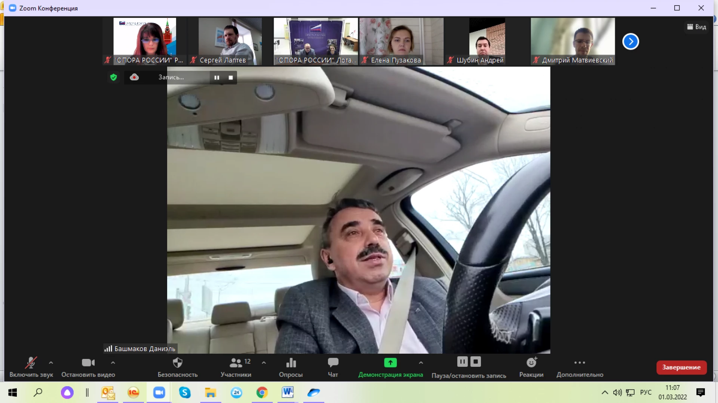Select Дмитрий Матвиевский video thumbnail
This screenshot has height=403, width=718.
pyautogui.click(x=573, y=41)
